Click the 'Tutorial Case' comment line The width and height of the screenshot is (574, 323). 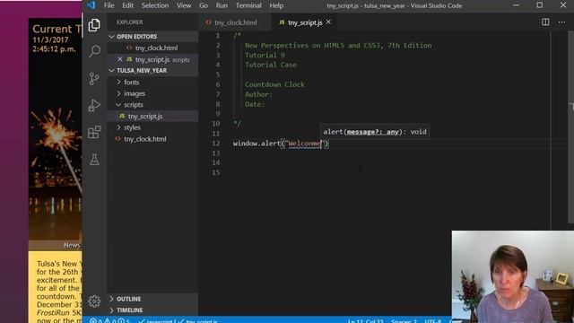point(271,65)
